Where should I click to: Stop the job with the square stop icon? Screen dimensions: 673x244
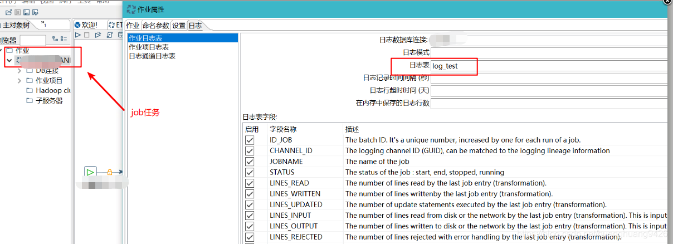[86, 35]
